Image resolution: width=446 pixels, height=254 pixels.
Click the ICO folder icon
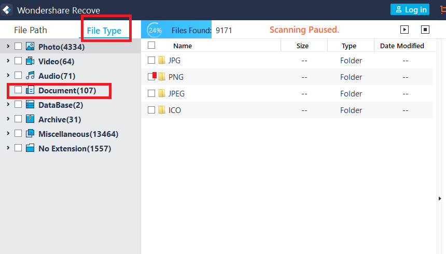162,110
